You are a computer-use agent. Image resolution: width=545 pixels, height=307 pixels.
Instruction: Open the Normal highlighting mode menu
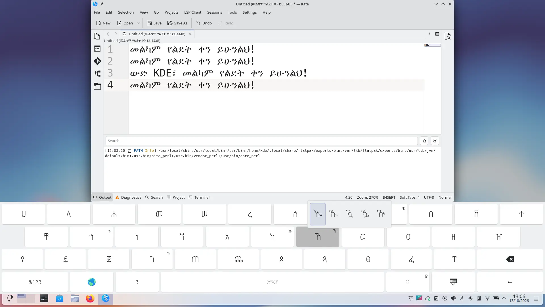point(445,197)
